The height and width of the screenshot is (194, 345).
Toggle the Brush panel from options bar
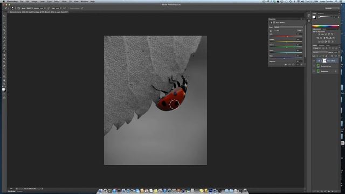(19, 8)
